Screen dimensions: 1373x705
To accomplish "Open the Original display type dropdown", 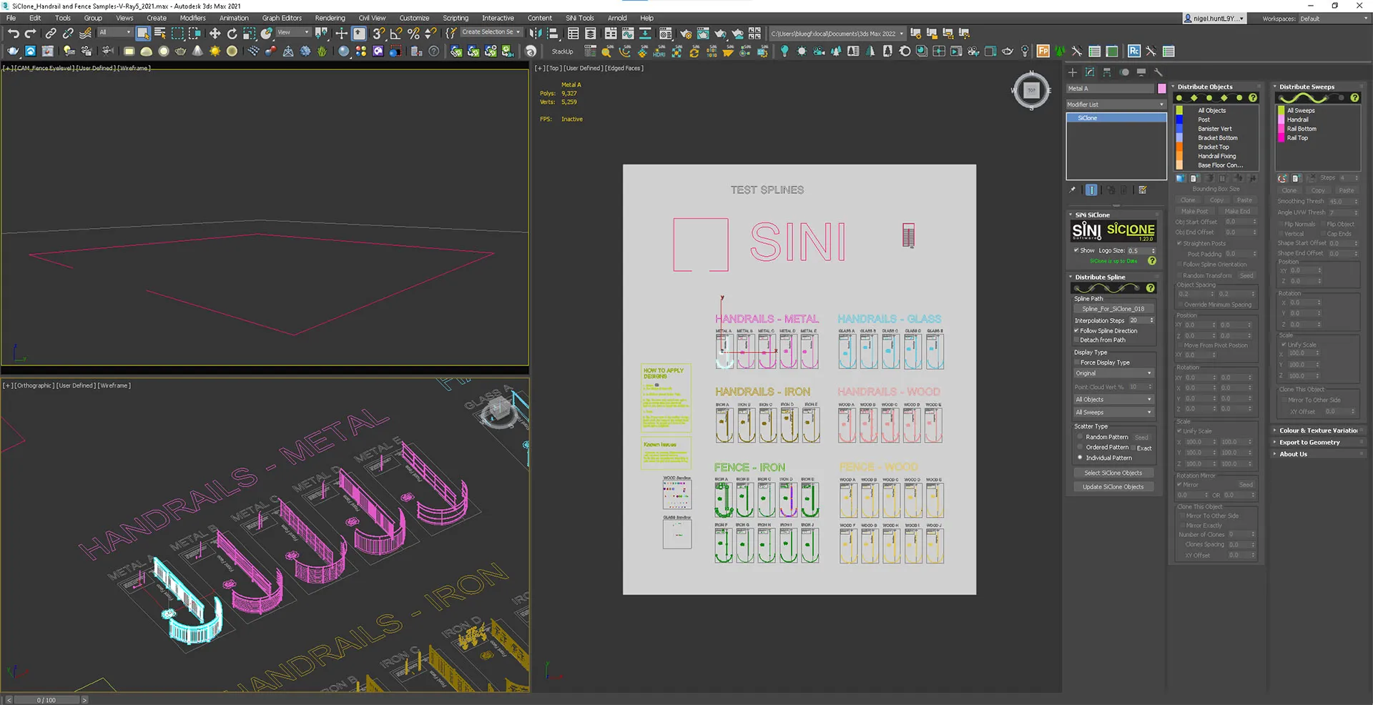I will click(x=1113, y=373).
